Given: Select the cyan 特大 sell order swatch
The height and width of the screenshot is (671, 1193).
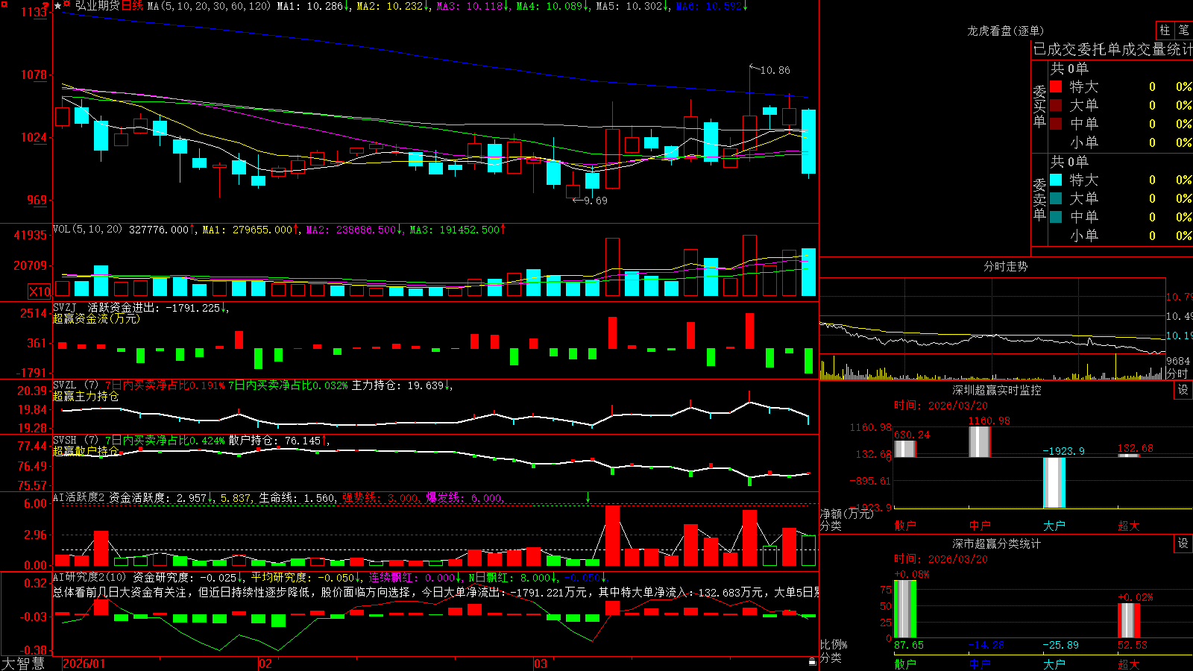Looking at the screenshot, I should [1056, 180].
